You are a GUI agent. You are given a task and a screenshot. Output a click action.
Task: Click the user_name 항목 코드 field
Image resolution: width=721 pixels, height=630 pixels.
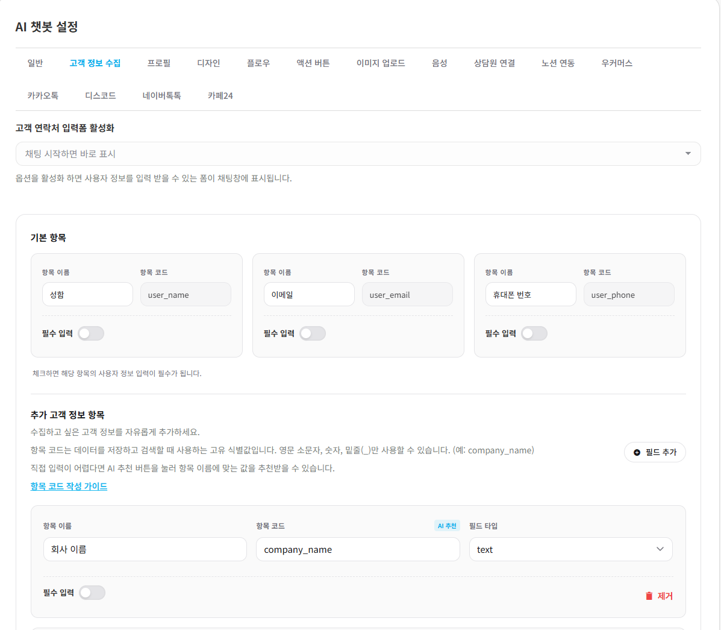click(186, 295)
